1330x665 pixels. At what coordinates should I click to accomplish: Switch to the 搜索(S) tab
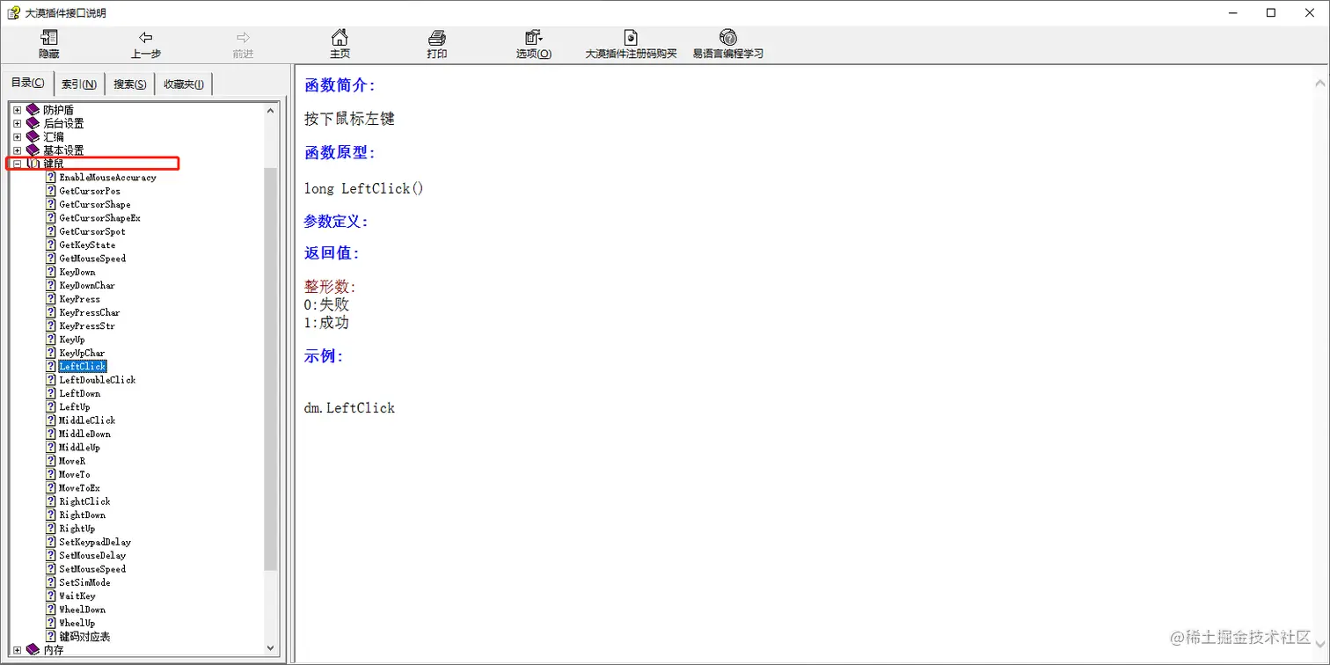pos(128,83)
